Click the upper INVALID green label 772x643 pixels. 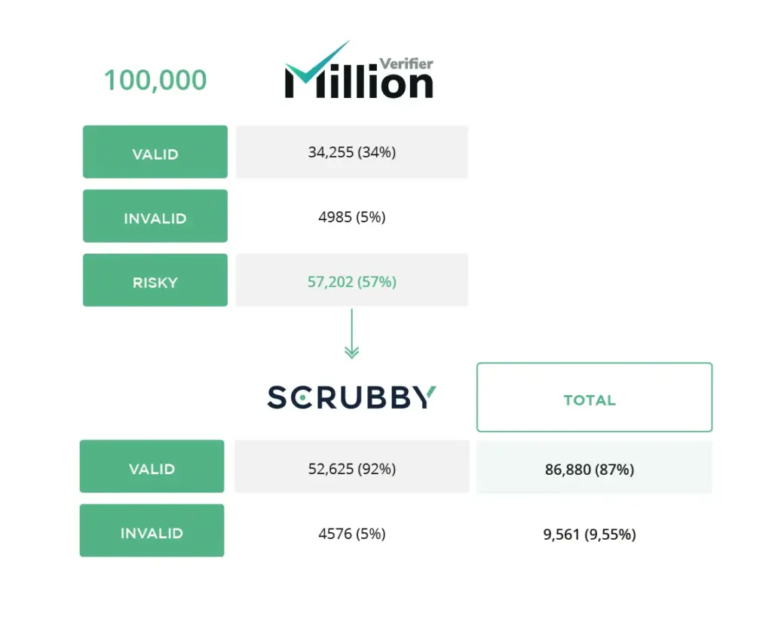(x=155, y=216)
